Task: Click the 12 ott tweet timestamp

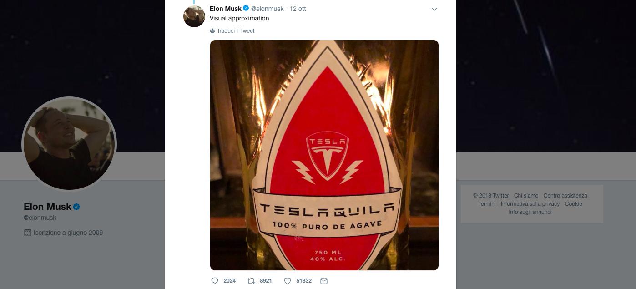Action: pos(298,9)
